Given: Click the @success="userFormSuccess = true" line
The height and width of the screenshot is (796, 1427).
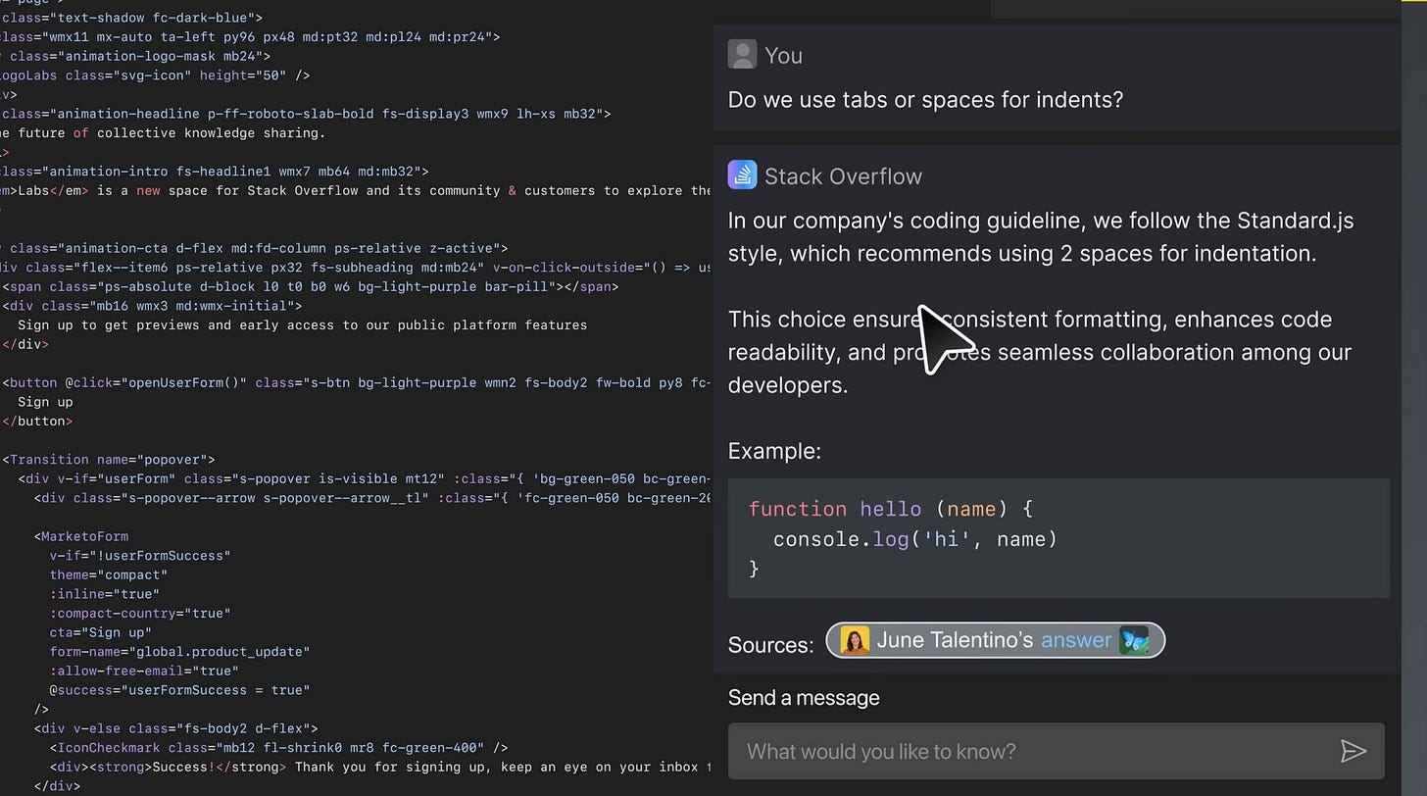Looking at the screenshot, I should (179, 690).
